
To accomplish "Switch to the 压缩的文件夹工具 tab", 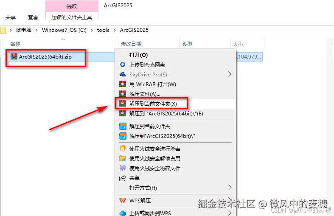I will coord(72,17).
